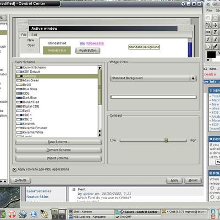Screen dimensions: 220x220
Task: Switch to virtual desktop 4 in the pager
Action: (x=62, y=217)
